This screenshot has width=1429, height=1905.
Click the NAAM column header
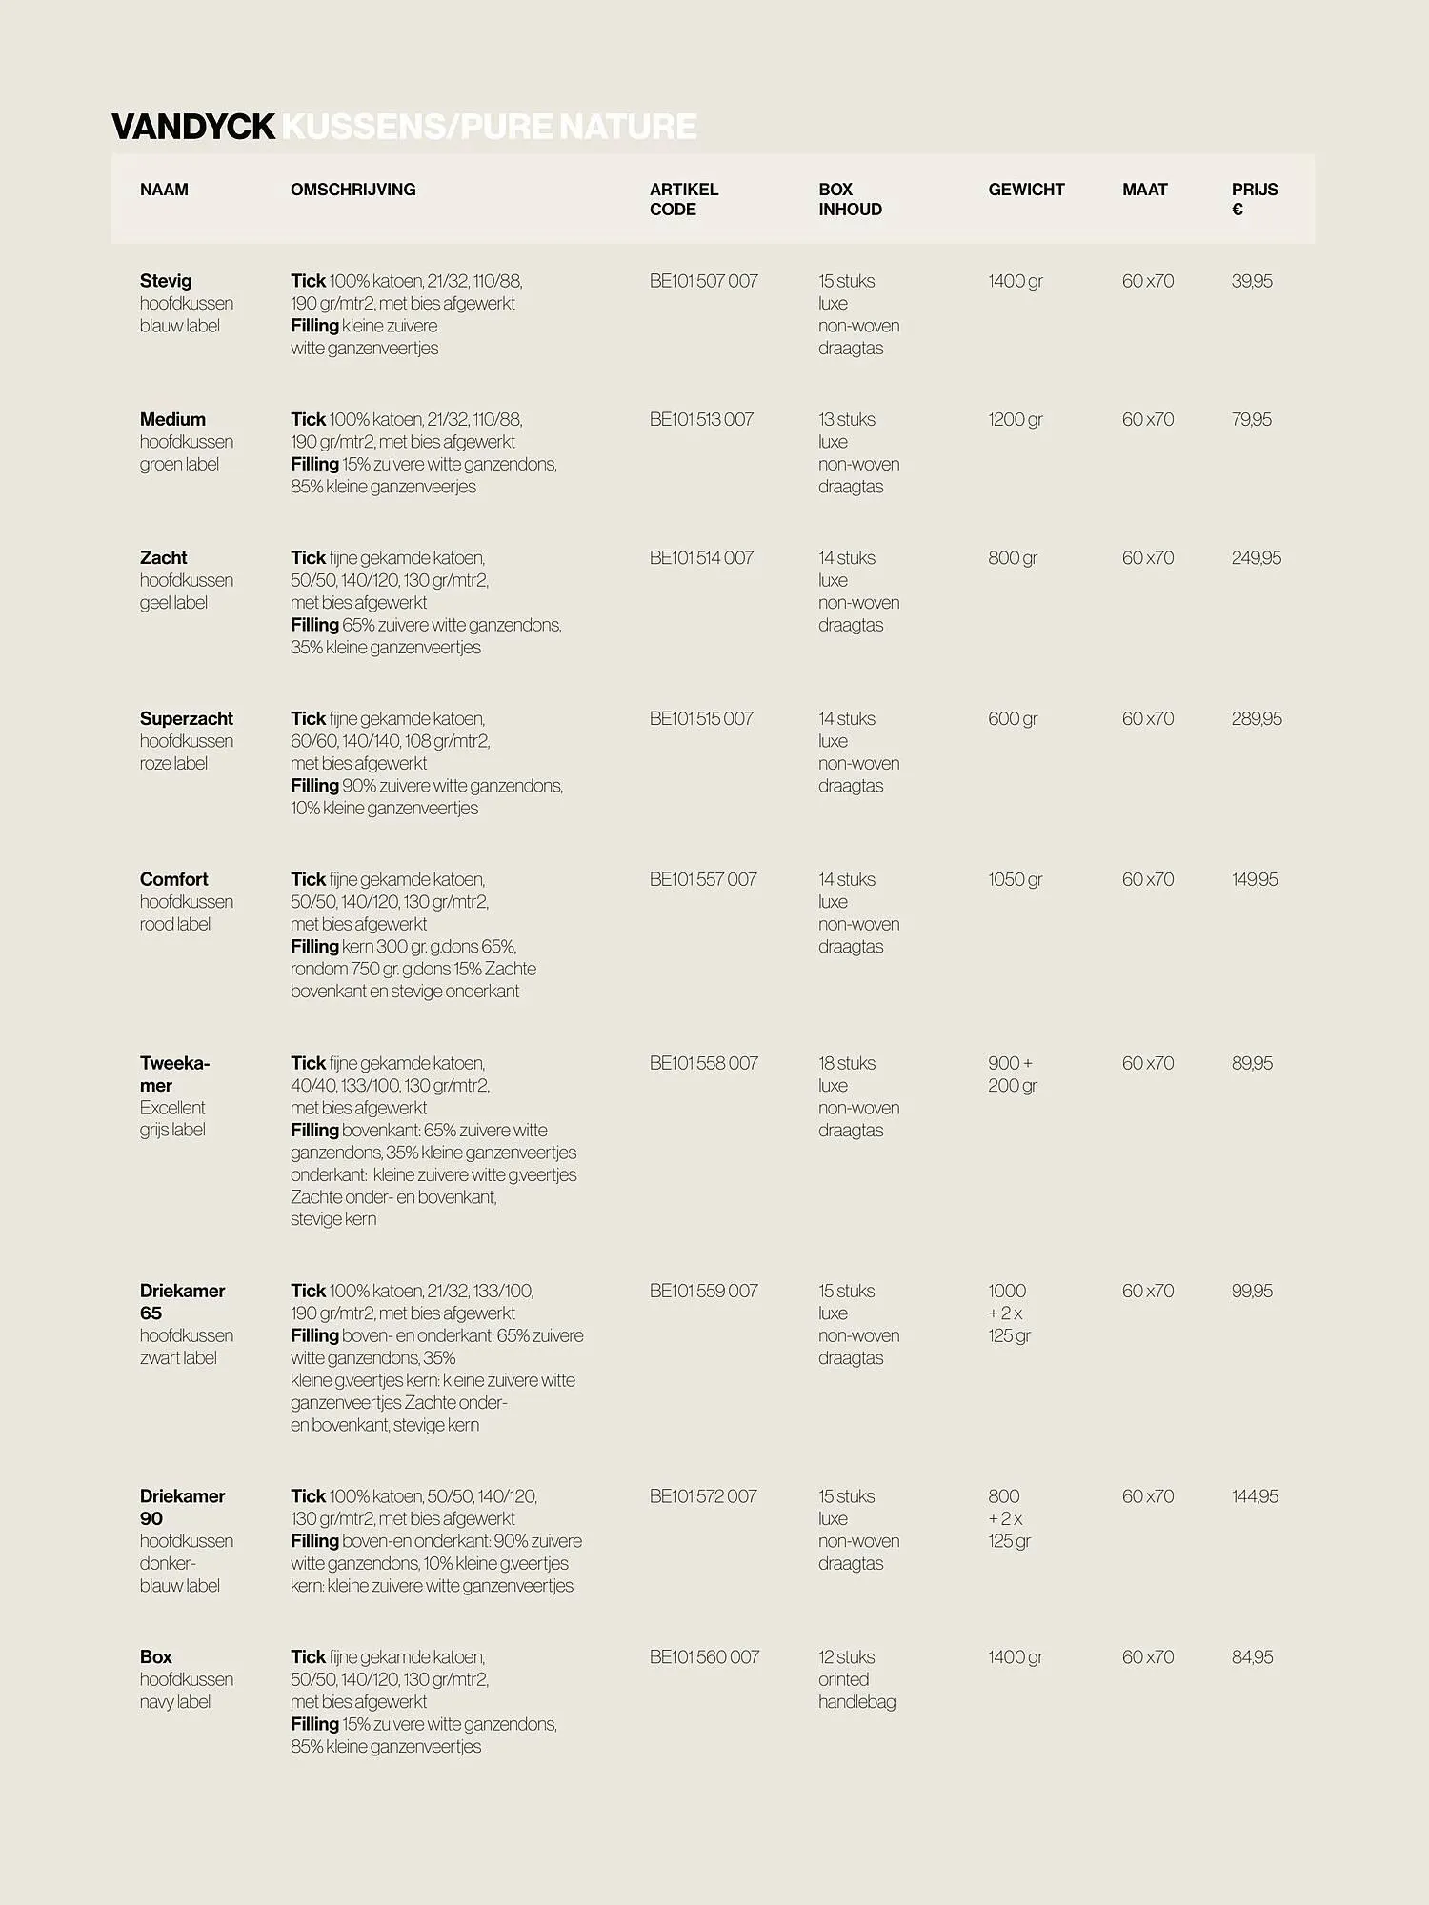[164, 190]
